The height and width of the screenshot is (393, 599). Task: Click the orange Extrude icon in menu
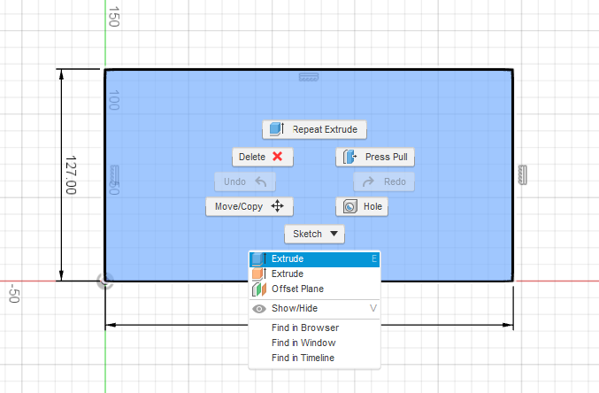pos(257,274)
